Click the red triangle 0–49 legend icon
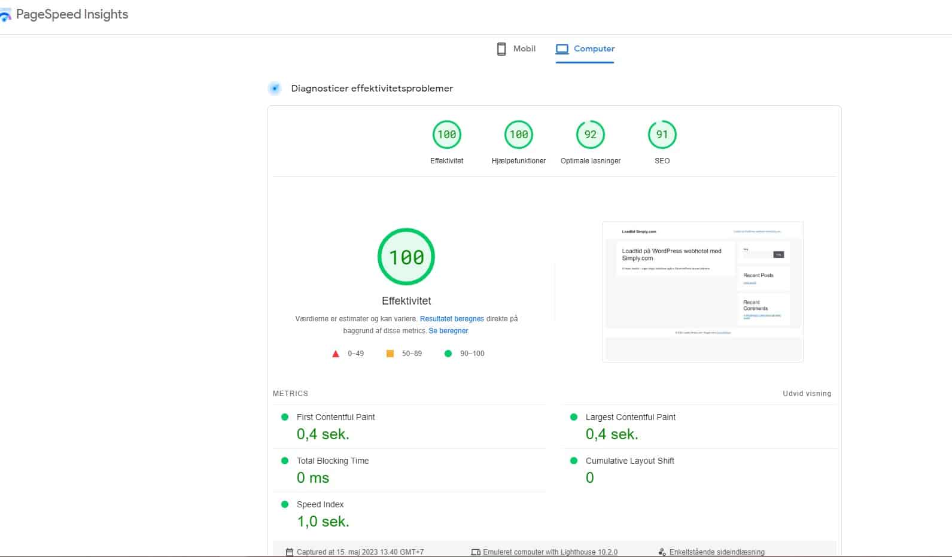 (336, 354)
